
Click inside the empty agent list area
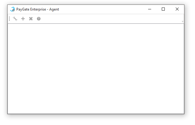96,69
